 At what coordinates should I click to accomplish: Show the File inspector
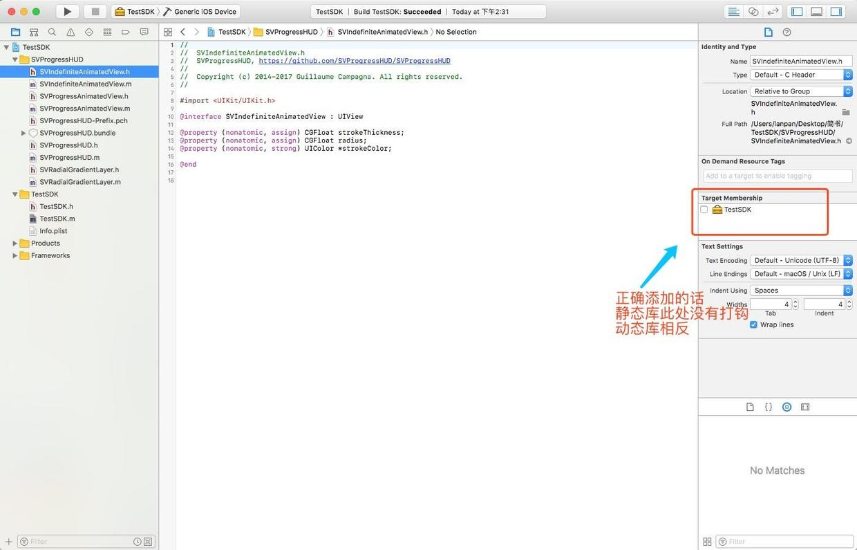(768, 32)
